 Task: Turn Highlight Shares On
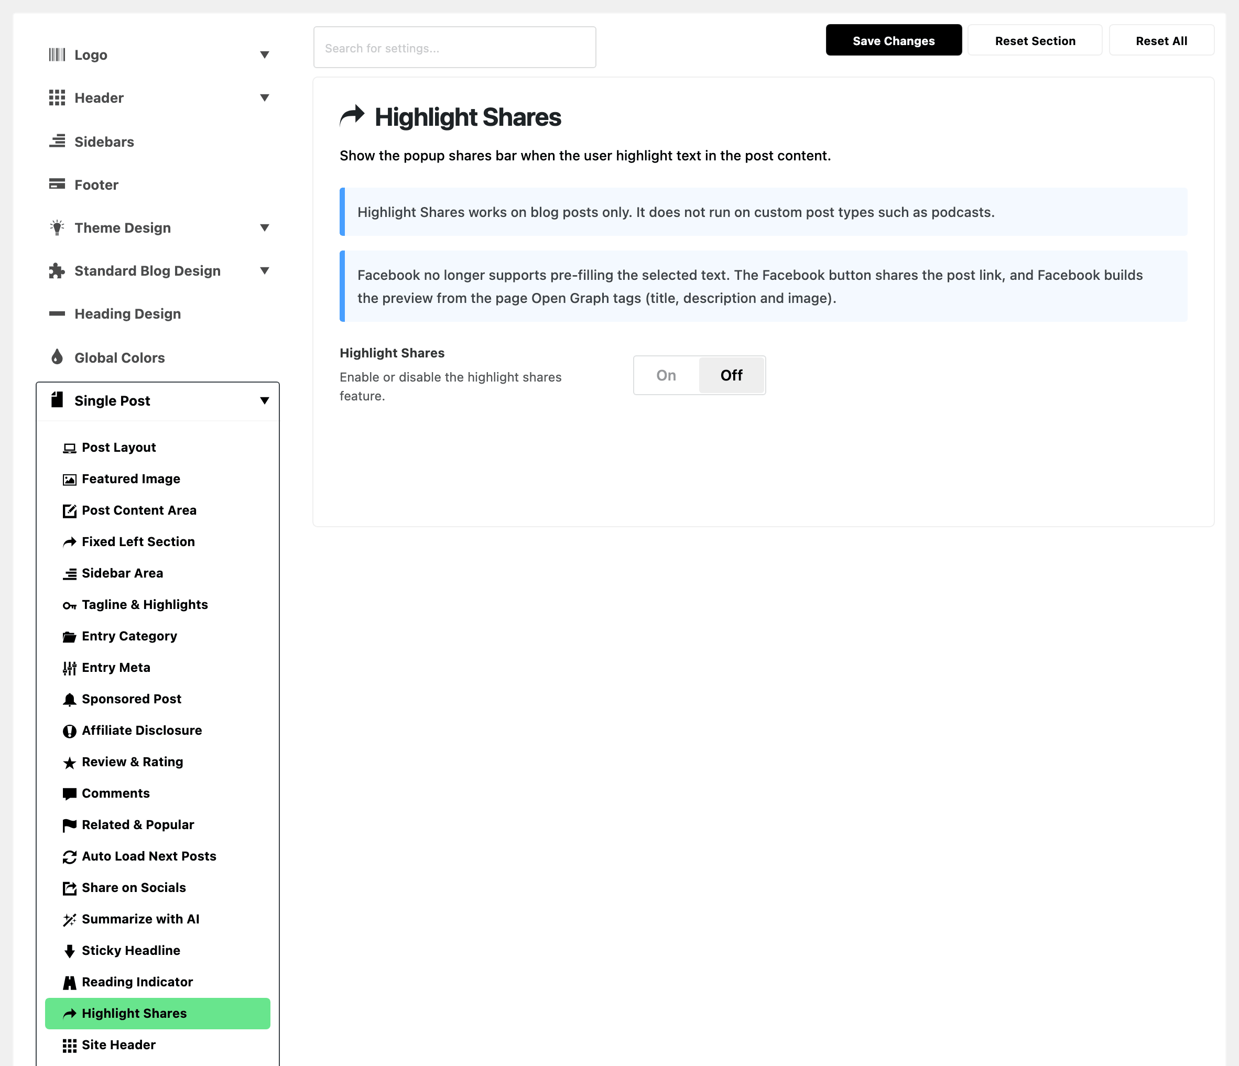click(x=666, y=375)
